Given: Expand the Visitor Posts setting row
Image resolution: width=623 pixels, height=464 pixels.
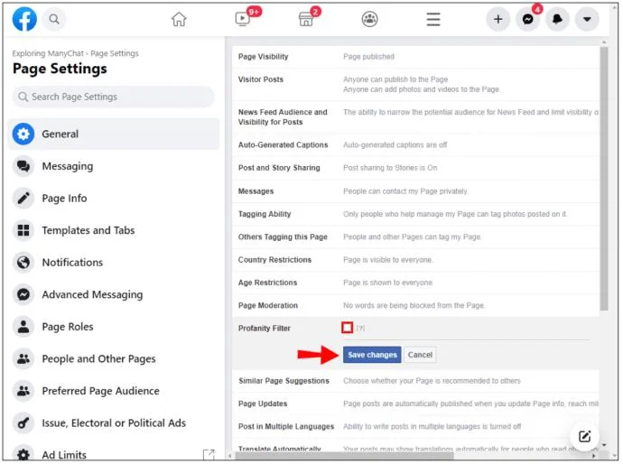Looking at the screenshot, I should point(415,84).
